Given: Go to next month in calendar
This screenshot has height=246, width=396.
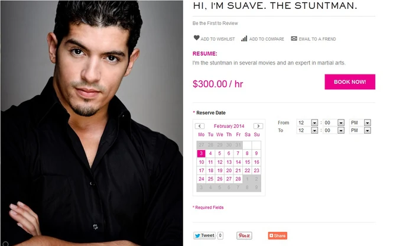Looking at the screenshot, I should click(258, 126).
